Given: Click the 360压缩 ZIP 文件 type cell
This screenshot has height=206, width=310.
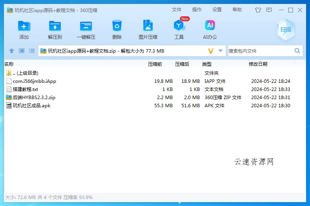Looking at the screenshot, I should click(x=223, y=97).
